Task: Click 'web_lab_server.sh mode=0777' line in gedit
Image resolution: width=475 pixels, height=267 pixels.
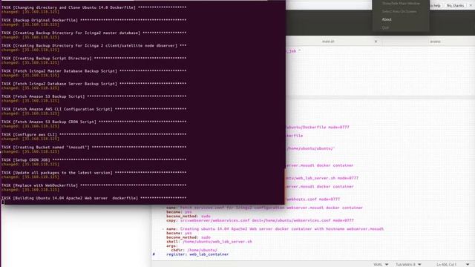Action: coord(322,178)
